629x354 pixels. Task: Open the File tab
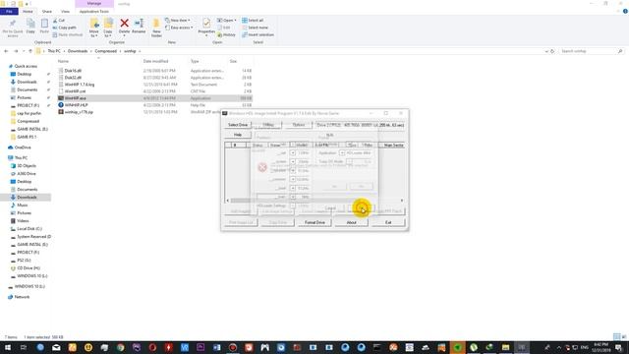(x=9, y=11)
